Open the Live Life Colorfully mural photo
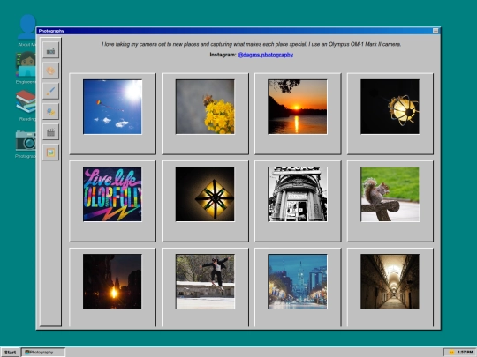Image resolution: width=477 pixels, height=357 pixels. (x=112, y=194)
